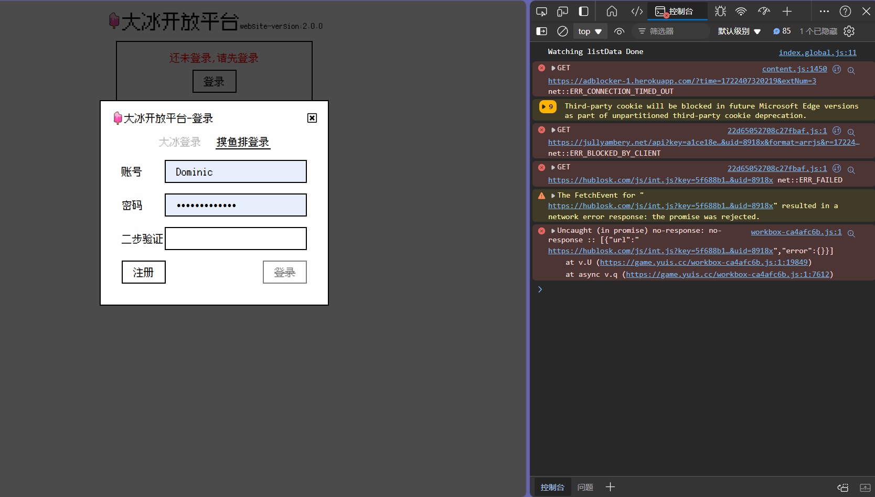Open the Elements tool code icon
Screen dimensions: 875x497
coord(637,12)
